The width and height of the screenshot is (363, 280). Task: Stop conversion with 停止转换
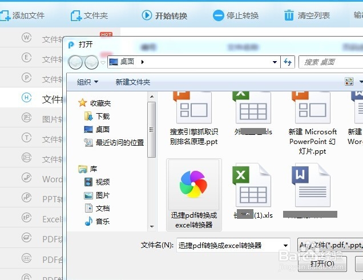[236, 15]
